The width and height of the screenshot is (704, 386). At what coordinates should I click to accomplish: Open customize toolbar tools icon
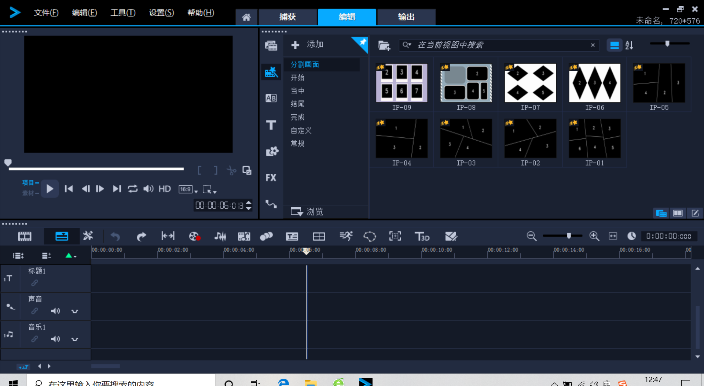tap(88, 236)
